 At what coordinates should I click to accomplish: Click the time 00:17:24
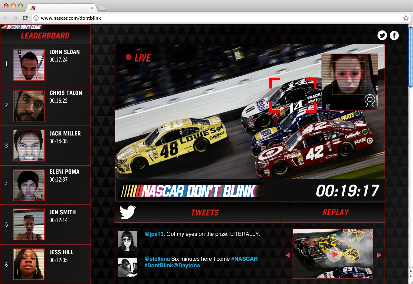(58, 60)
